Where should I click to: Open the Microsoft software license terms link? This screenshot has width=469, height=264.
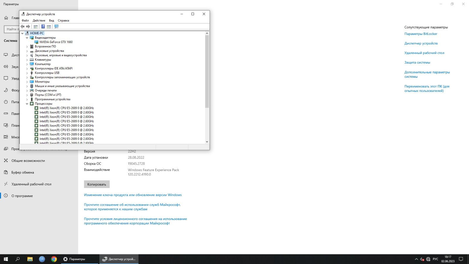[135, 221]
